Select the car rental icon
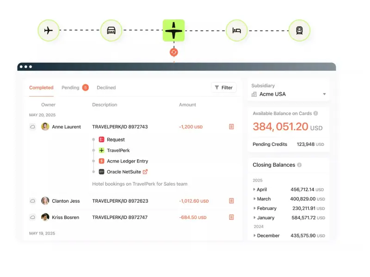 [x=111, y=30]
